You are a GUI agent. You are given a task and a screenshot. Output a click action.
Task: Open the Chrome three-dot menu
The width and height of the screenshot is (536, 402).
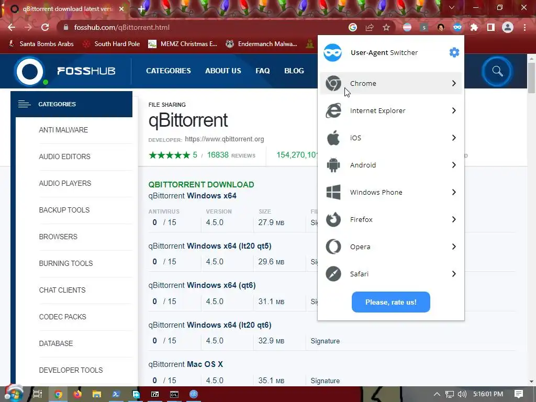tap(524, 27)
